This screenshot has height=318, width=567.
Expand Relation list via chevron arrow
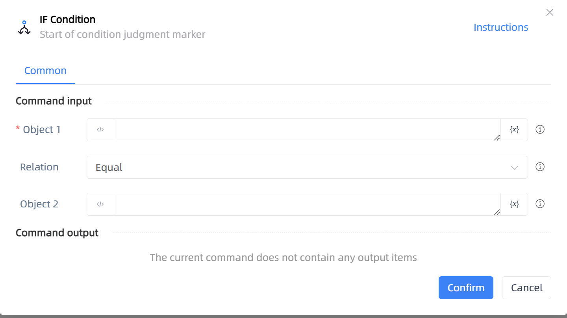pos(514,168)
